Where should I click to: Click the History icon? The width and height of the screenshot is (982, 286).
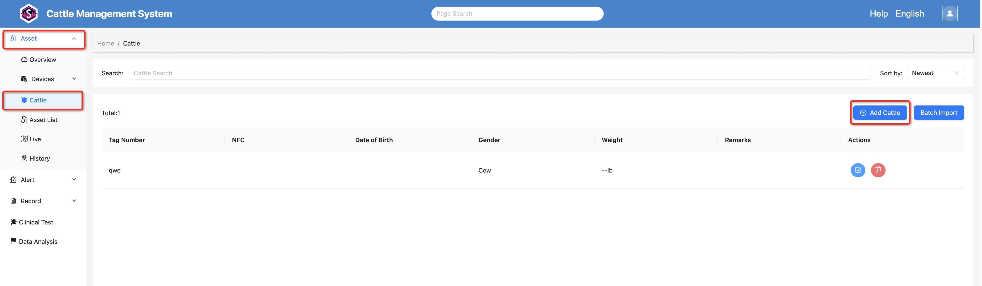pos(24,158)
